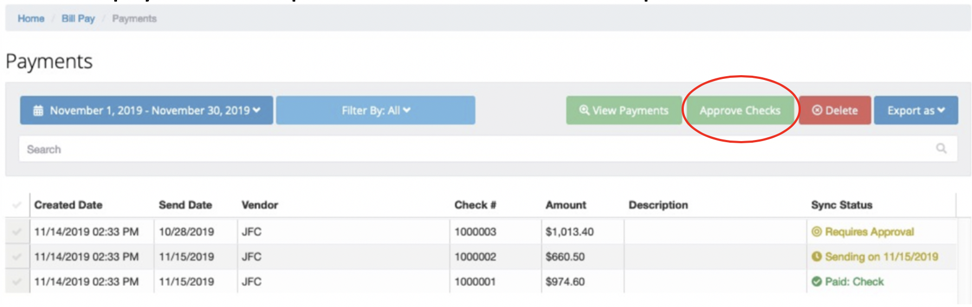Viewport: 972px width, 307px height.
Task: Click magnifier icon on View Payments
Action: (x=584, y=110)
